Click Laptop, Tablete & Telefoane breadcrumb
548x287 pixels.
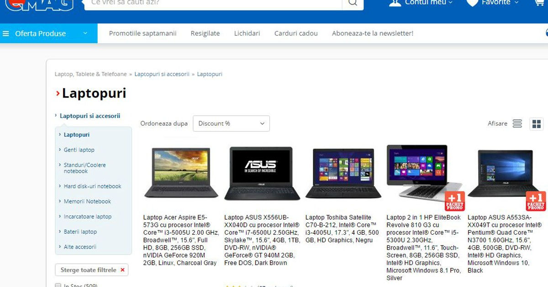[91, 74]
